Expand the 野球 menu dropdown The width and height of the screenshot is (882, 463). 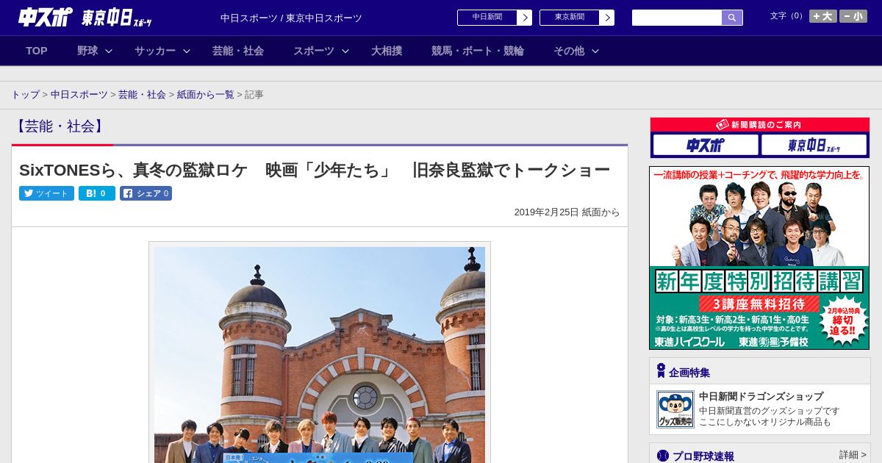tap(95, 51)
